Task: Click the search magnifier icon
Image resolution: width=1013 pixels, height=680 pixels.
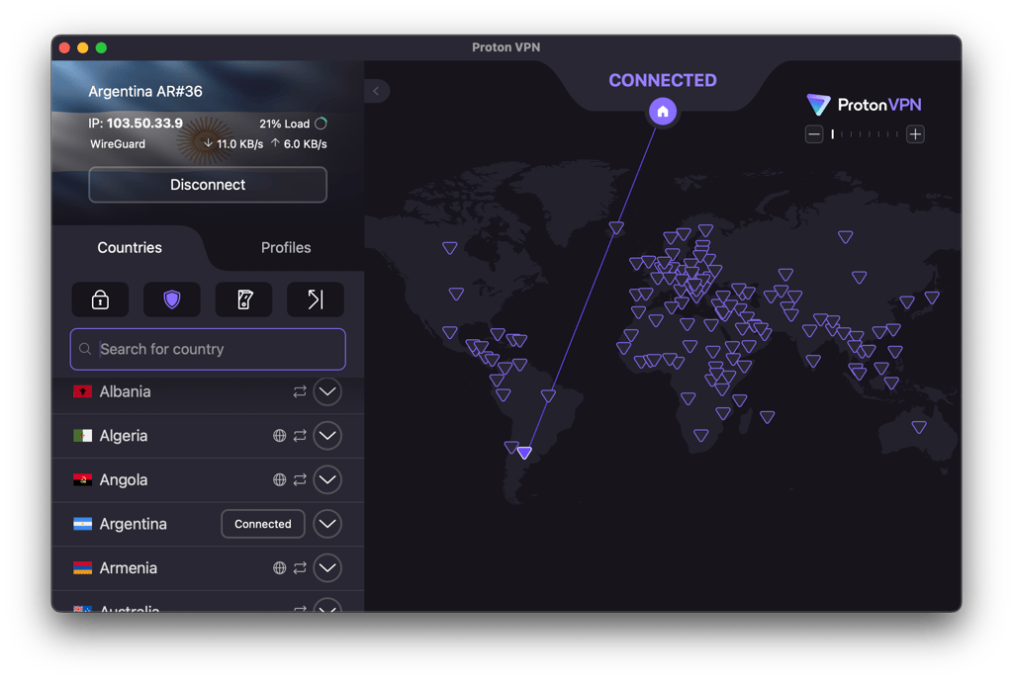Action: point(85,349)
